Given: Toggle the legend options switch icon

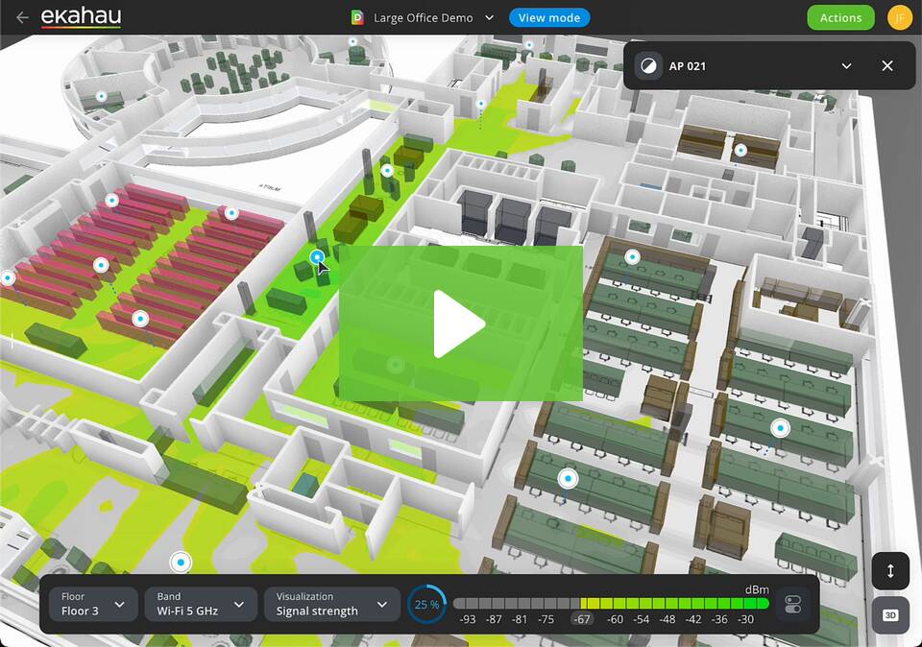Looking at the screenshot, I should (x=792, y=604).
